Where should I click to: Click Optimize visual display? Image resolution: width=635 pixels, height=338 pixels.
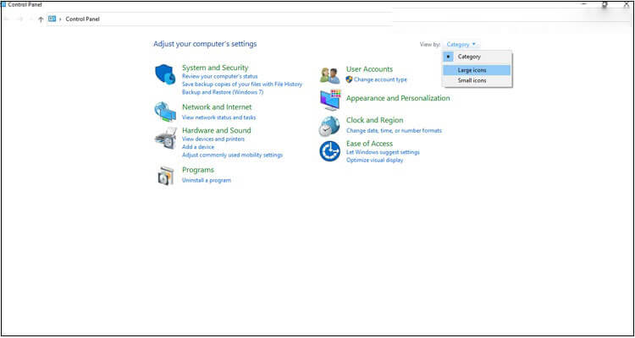374,160
